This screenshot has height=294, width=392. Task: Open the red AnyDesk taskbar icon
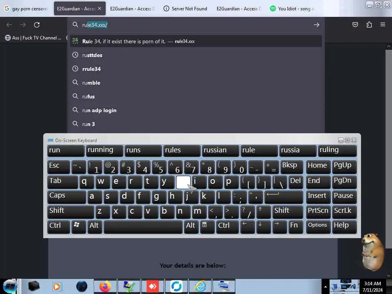152,286
